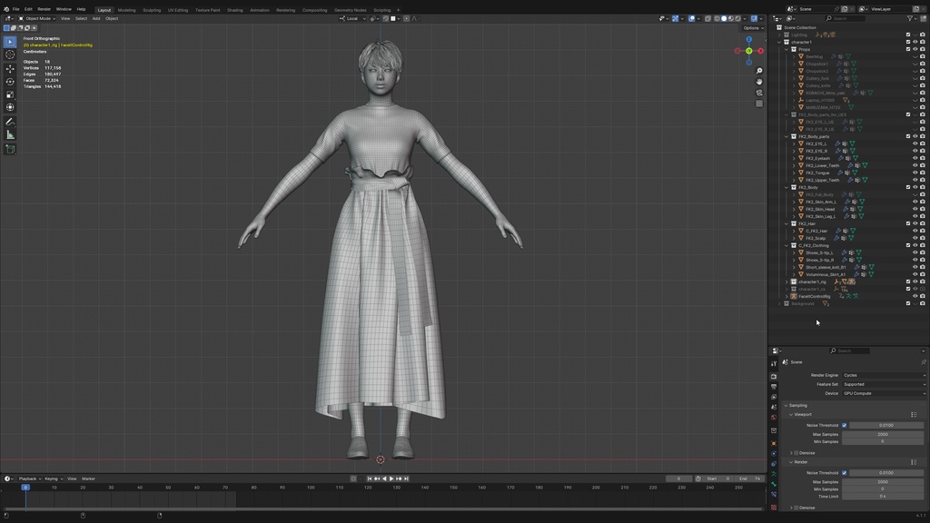Toggle render visibility camera icon for FK2_Hair
The image size is (930, 523).
pos(921,223)
